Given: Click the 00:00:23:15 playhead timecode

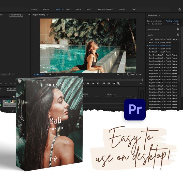Looking at the screenshot, I should [39, 74].
